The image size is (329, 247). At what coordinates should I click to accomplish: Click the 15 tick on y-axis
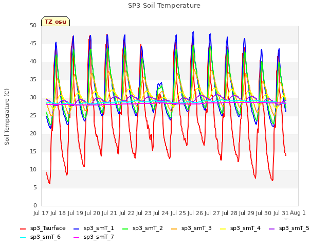(33, 152)
